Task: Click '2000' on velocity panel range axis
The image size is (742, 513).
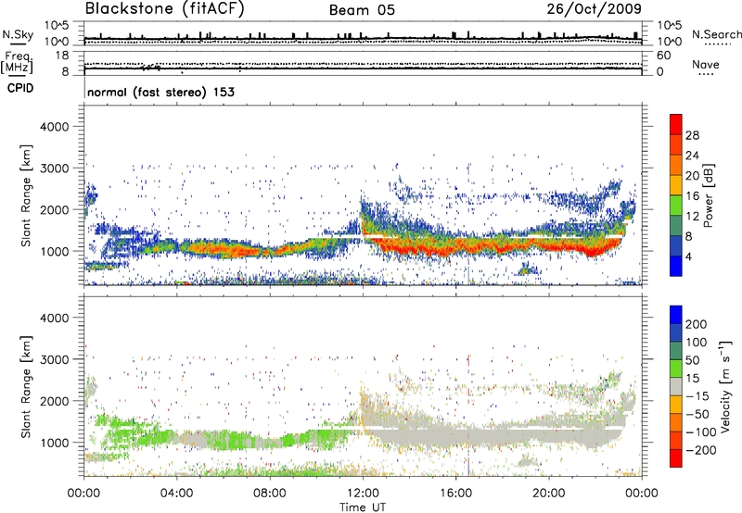Action: (x=54, y=401)
